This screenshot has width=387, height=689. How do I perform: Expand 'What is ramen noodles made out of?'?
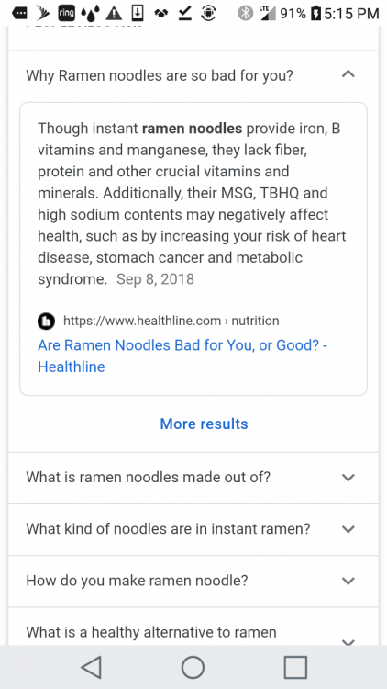tap(193, 478)
